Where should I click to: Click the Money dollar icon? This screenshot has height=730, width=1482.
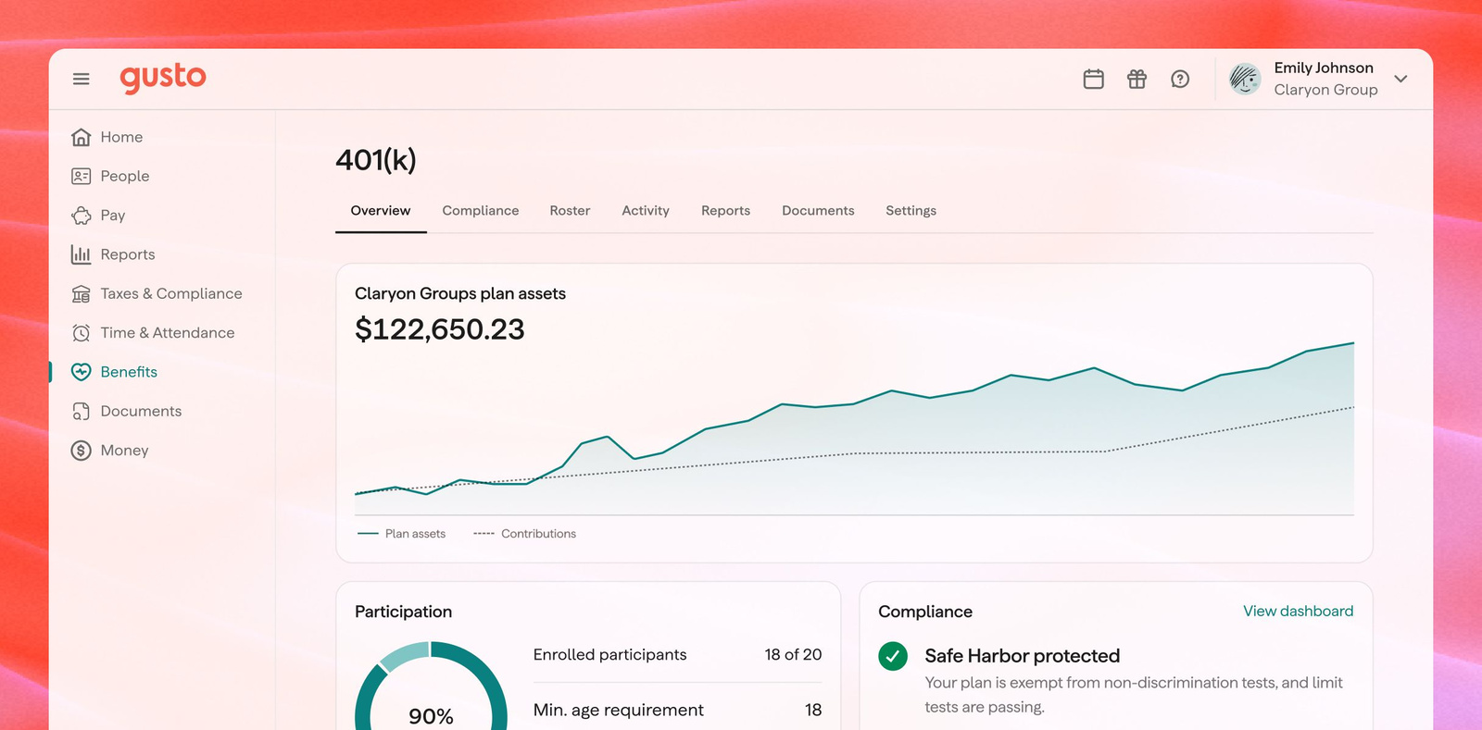(x=82, y=451)
